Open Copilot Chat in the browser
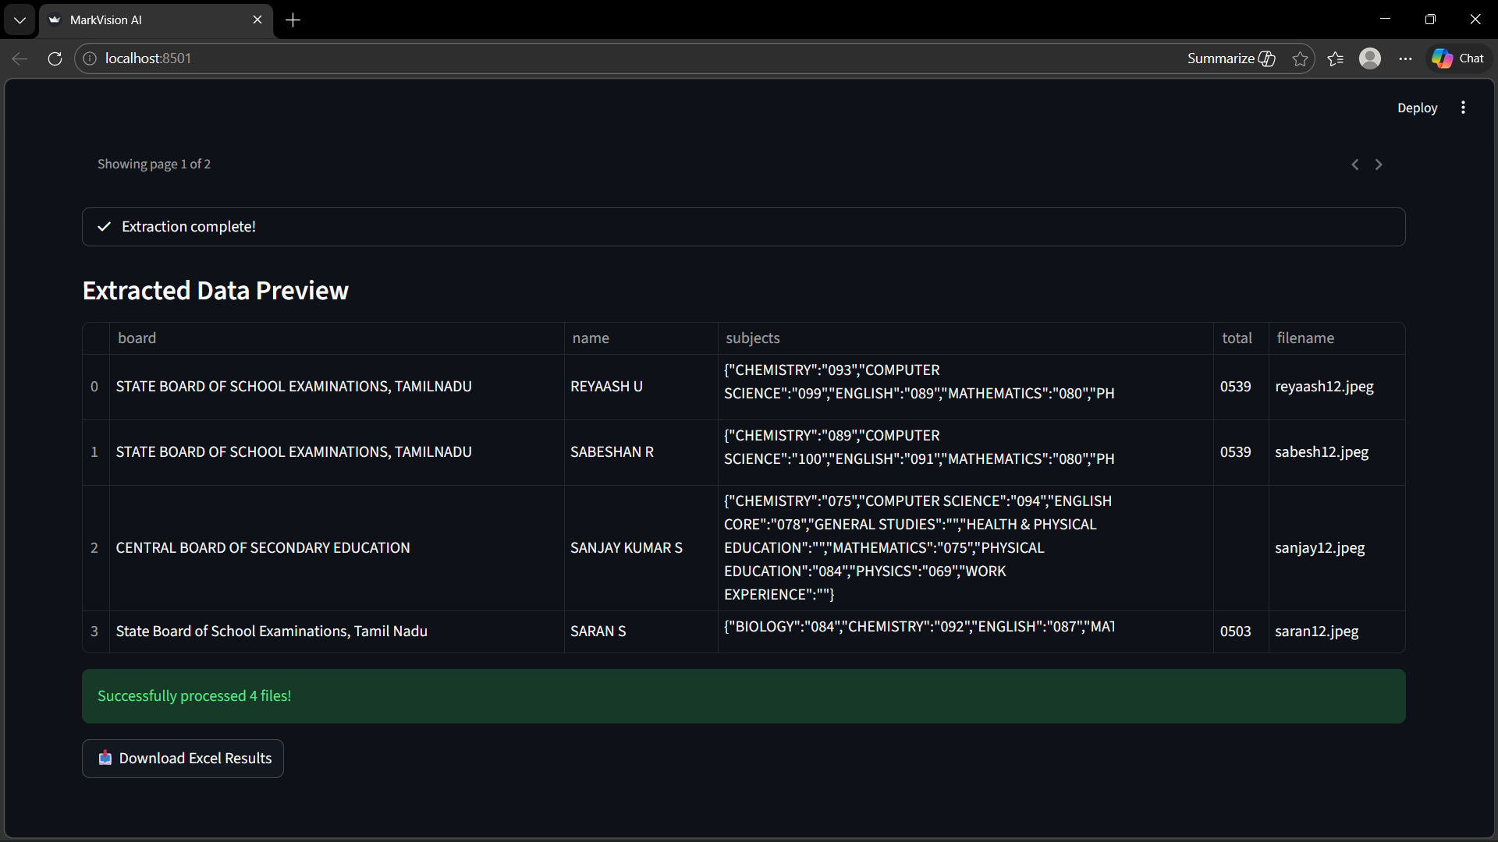Viewport: 1498px width, 842px height. click(x=1458, y=58)
